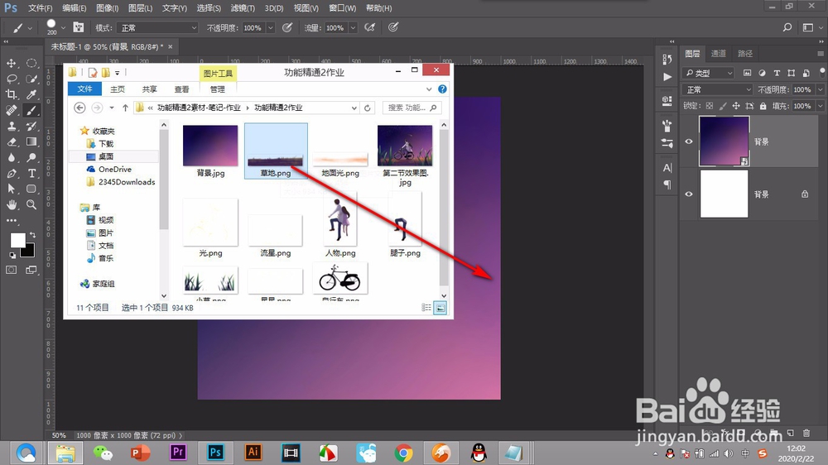828x465 pixels.
Task: Select the Quick Selection tool
Action: coord(31,79)
